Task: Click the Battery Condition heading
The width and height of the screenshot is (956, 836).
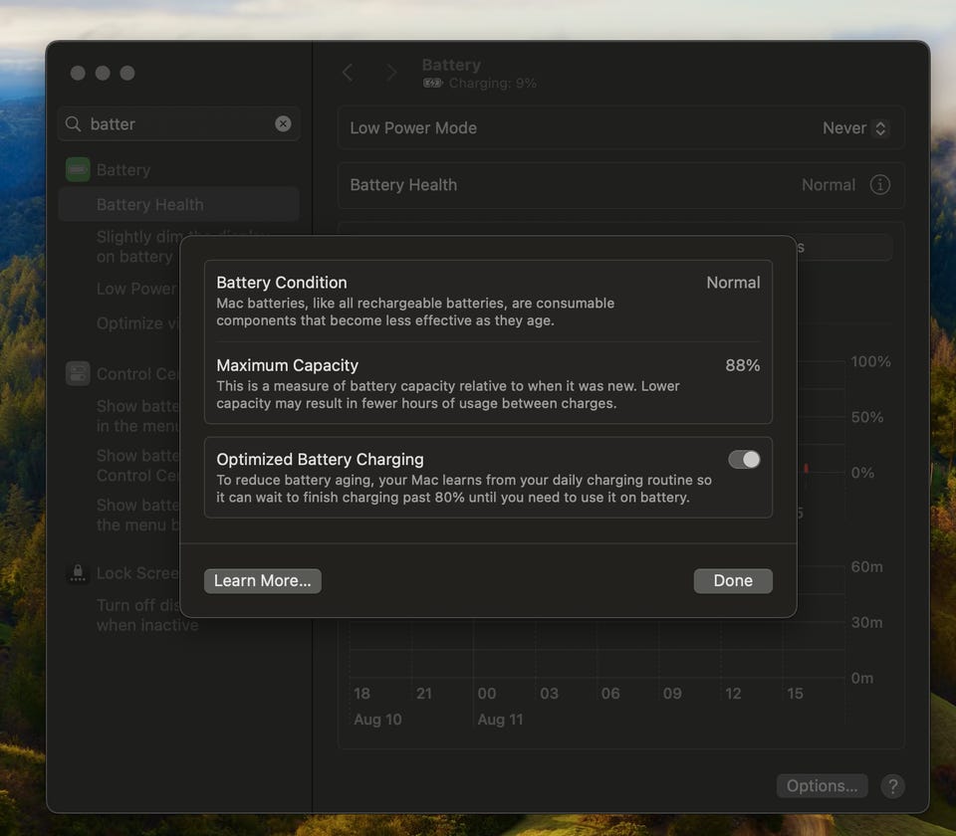Action: click(x=282, y=283)
